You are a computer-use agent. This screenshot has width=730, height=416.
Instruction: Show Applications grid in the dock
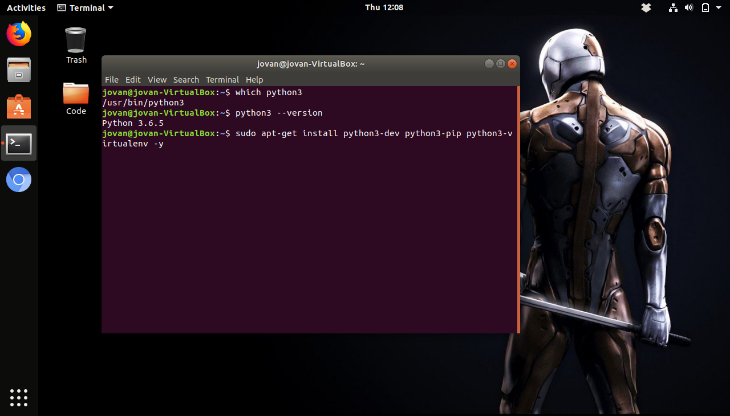[19, 398]
